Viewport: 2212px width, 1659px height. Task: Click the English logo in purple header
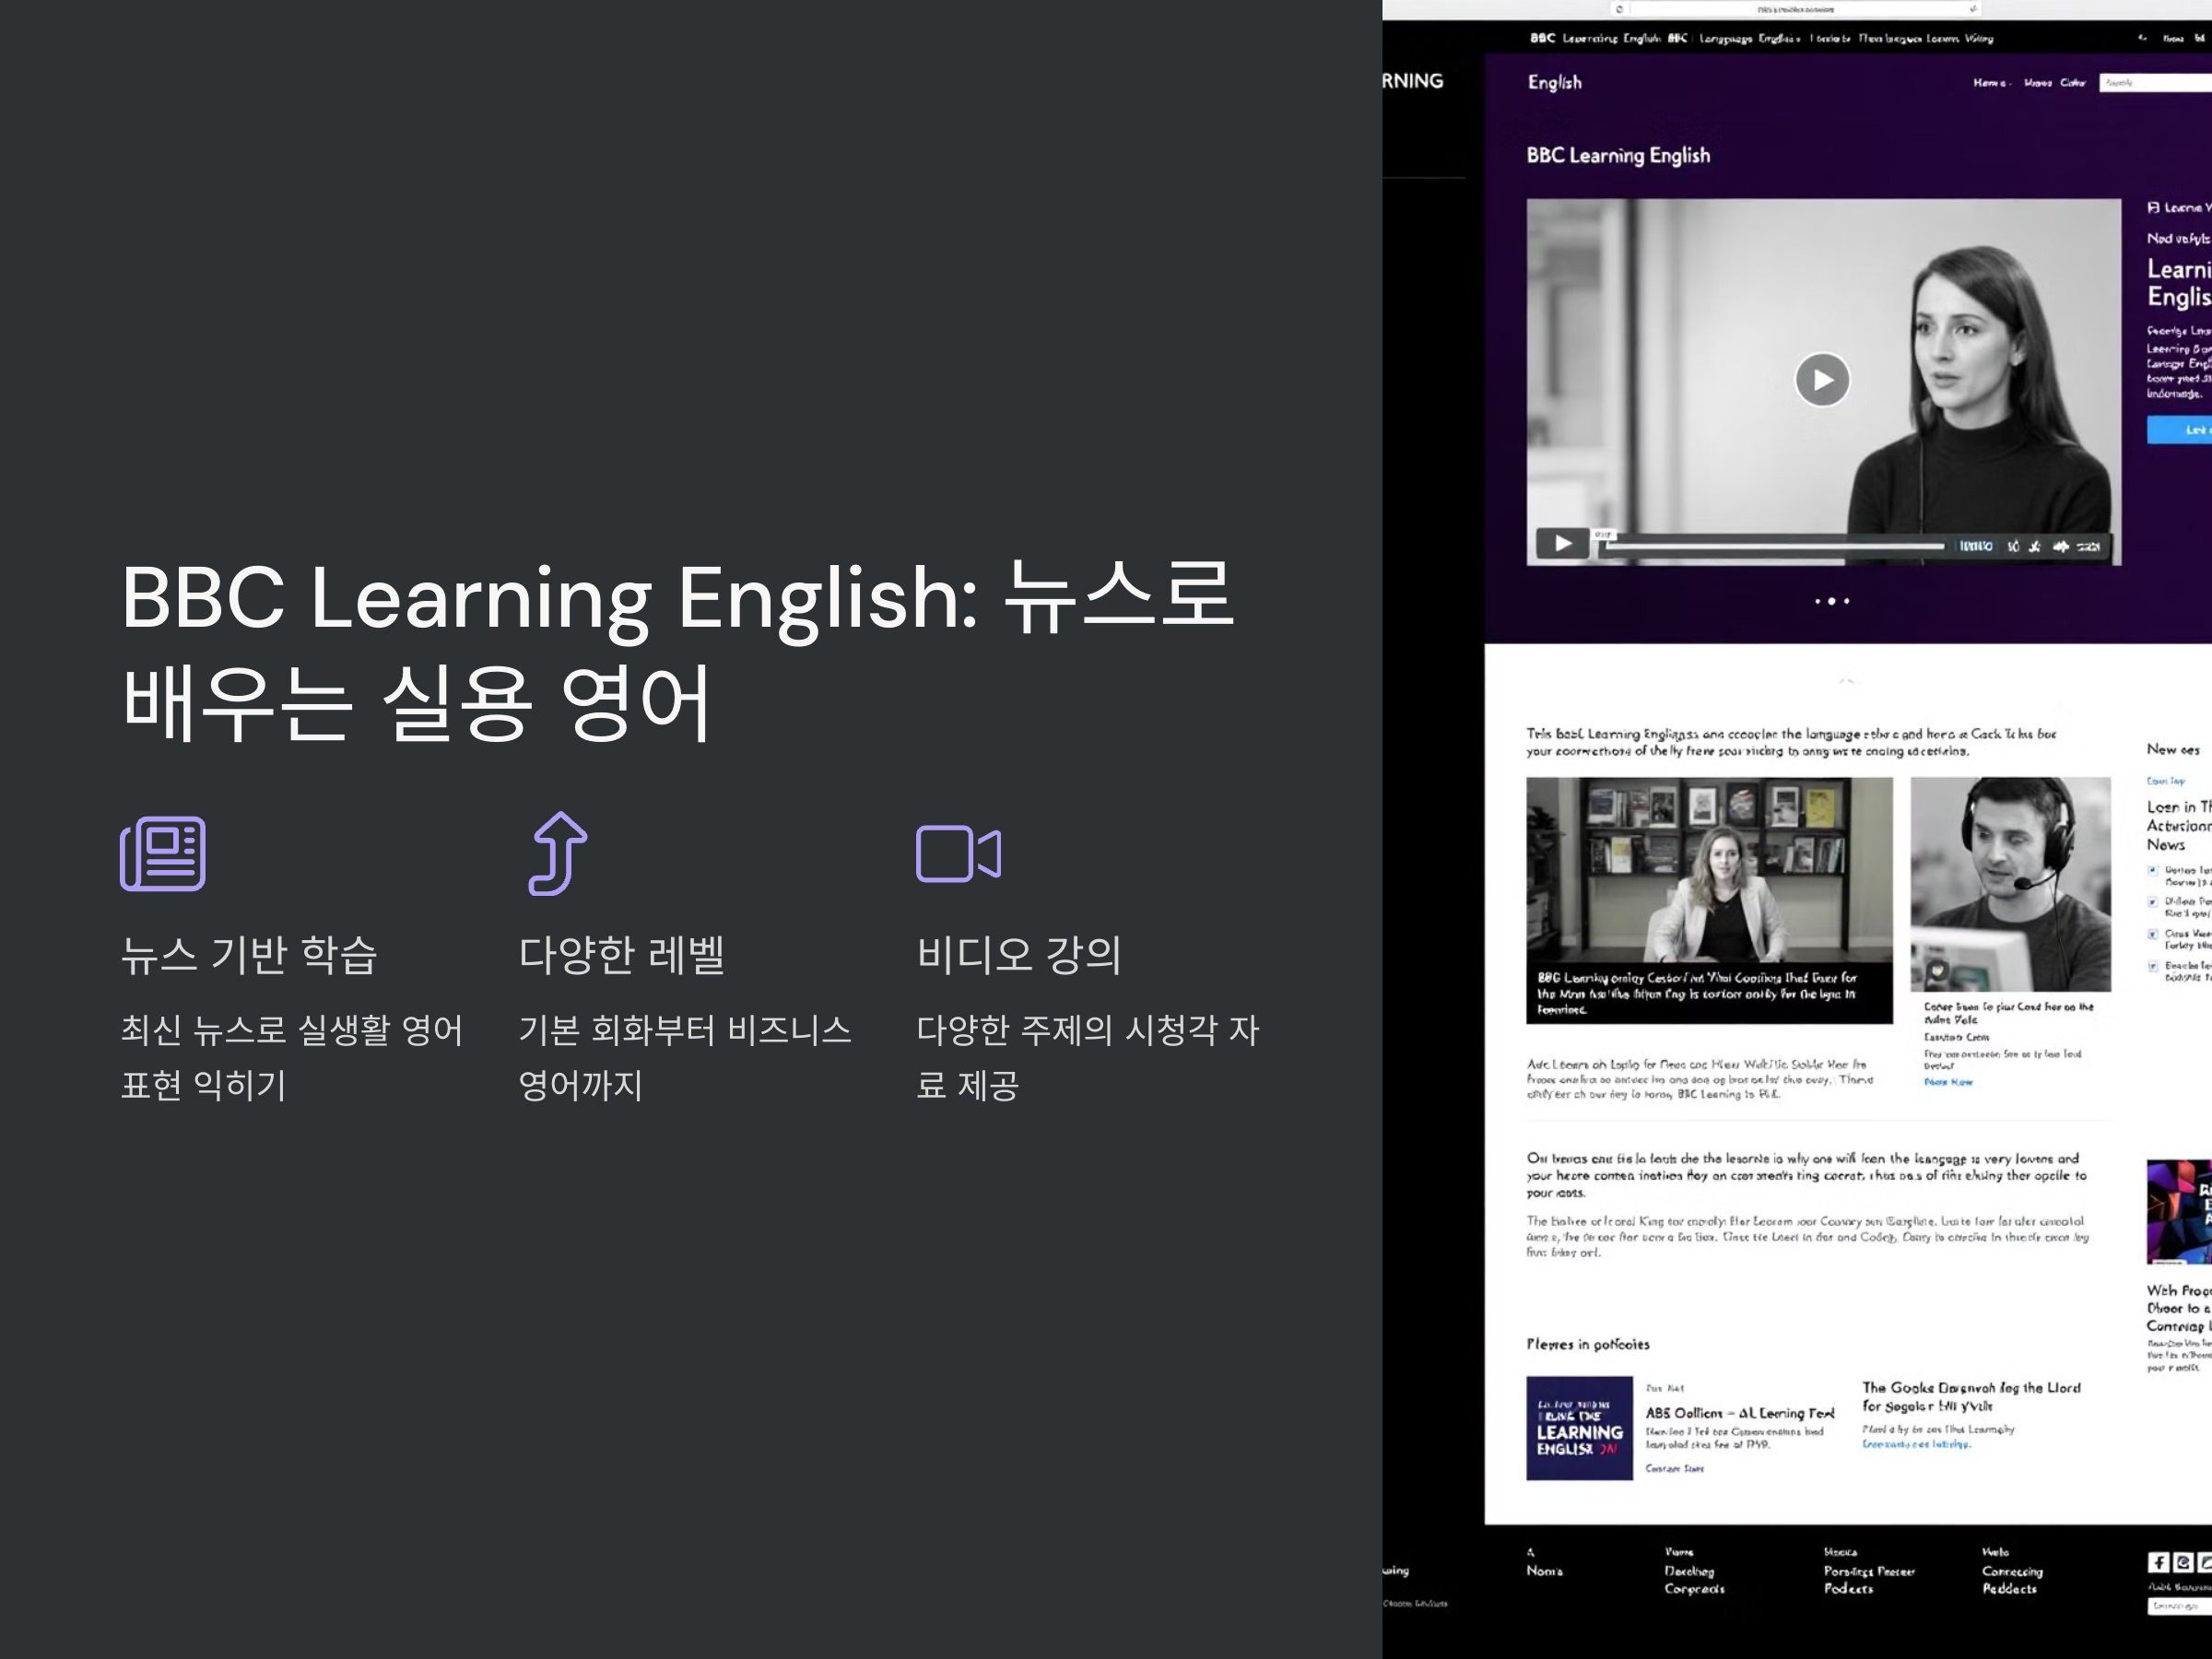1554,83
